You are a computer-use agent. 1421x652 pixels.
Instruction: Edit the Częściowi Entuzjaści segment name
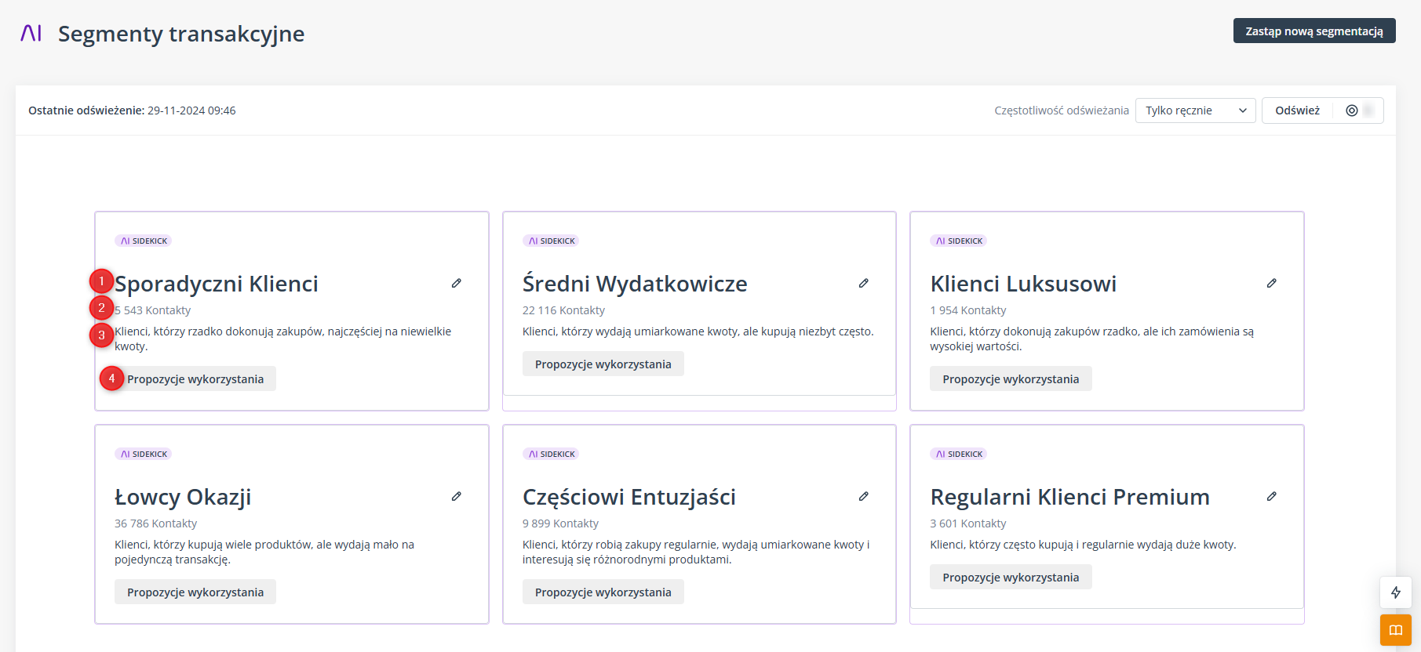(x=864, y=496)
